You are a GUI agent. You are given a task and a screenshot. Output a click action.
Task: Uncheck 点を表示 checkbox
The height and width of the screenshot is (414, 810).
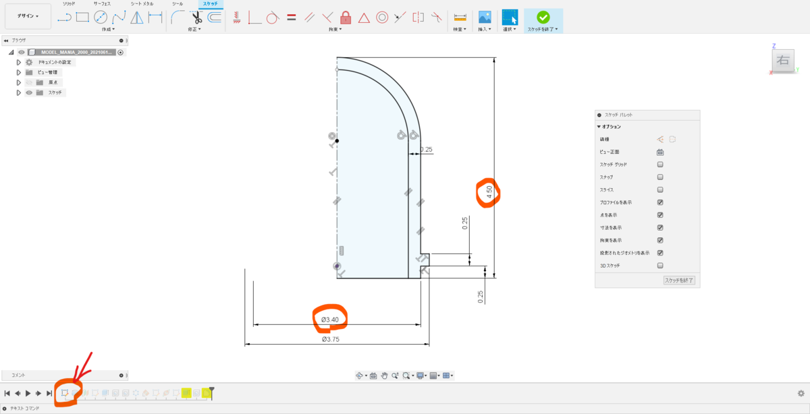point(660,215)
